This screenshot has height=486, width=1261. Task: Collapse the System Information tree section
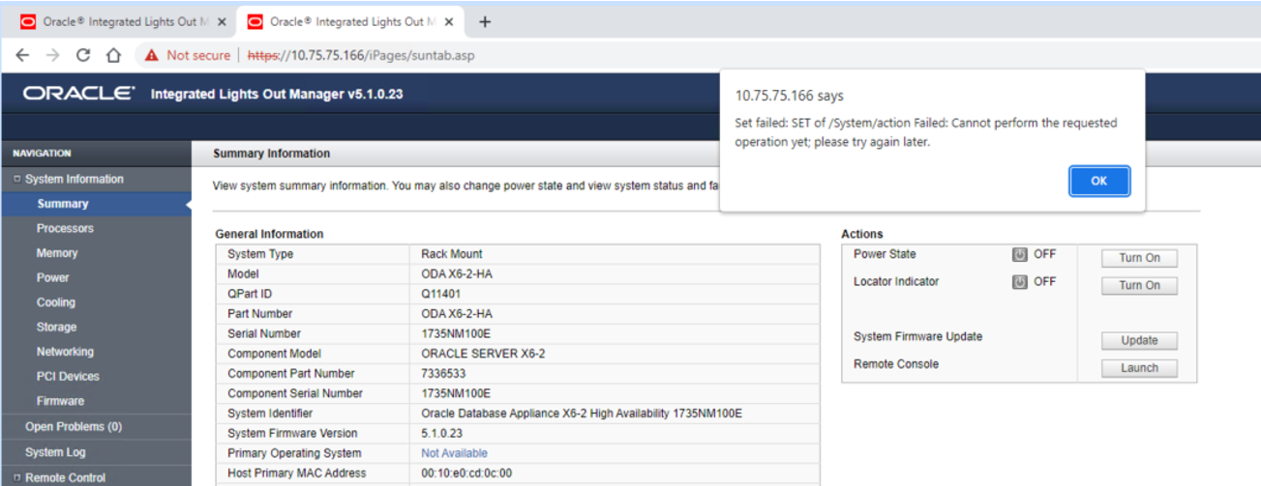[x=17, y=180]
